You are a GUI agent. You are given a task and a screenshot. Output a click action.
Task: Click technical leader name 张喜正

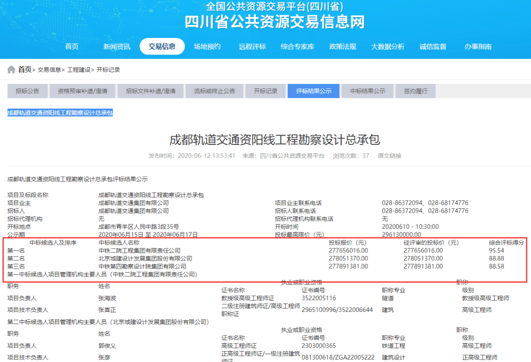tap(107, 310)
